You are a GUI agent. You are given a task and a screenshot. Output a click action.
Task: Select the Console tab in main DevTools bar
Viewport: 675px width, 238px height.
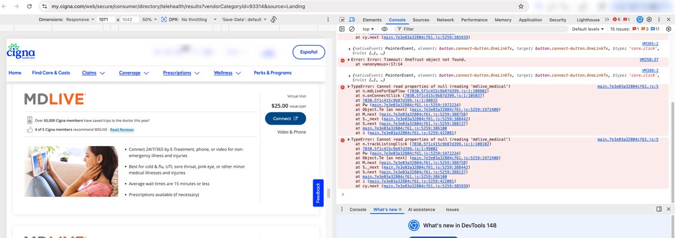[397, 20]
